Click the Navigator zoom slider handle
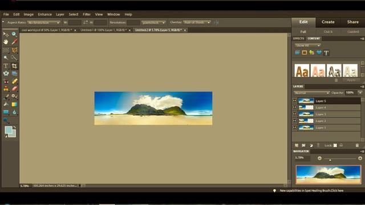The height and width of the screenshot is (205, 365). [x=330, y=160]
